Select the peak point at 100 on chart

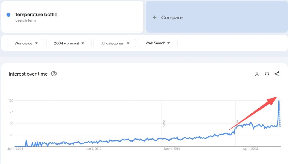click(x=279, y=101)
